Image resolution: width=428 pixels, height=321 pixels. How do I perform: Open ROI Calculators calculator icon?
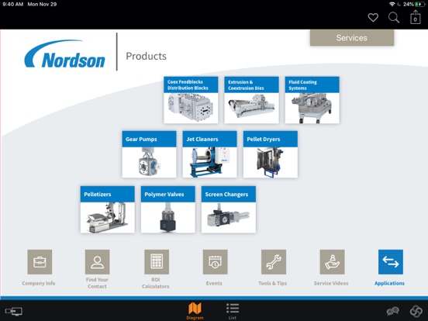point(157,262)
